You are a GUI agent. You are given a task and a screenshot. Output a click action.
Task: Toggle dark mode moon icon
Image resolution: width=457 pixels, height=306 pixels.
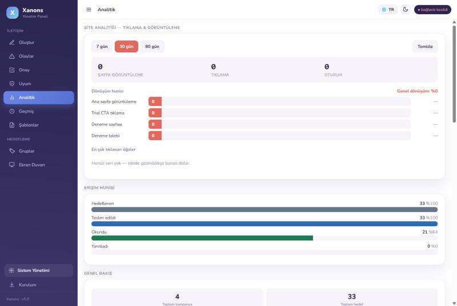pos(406,10)
